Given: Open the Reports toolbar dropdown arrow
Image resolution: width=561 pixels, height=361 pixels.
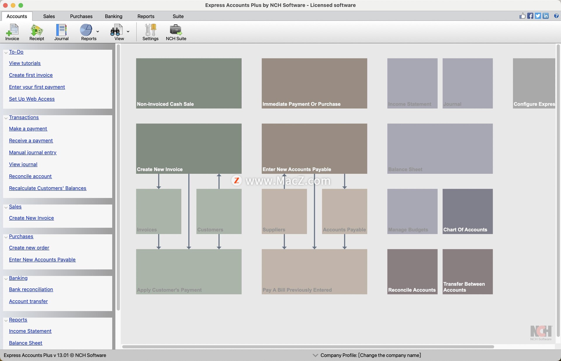Looking at the screenshot, I should 98,32.
